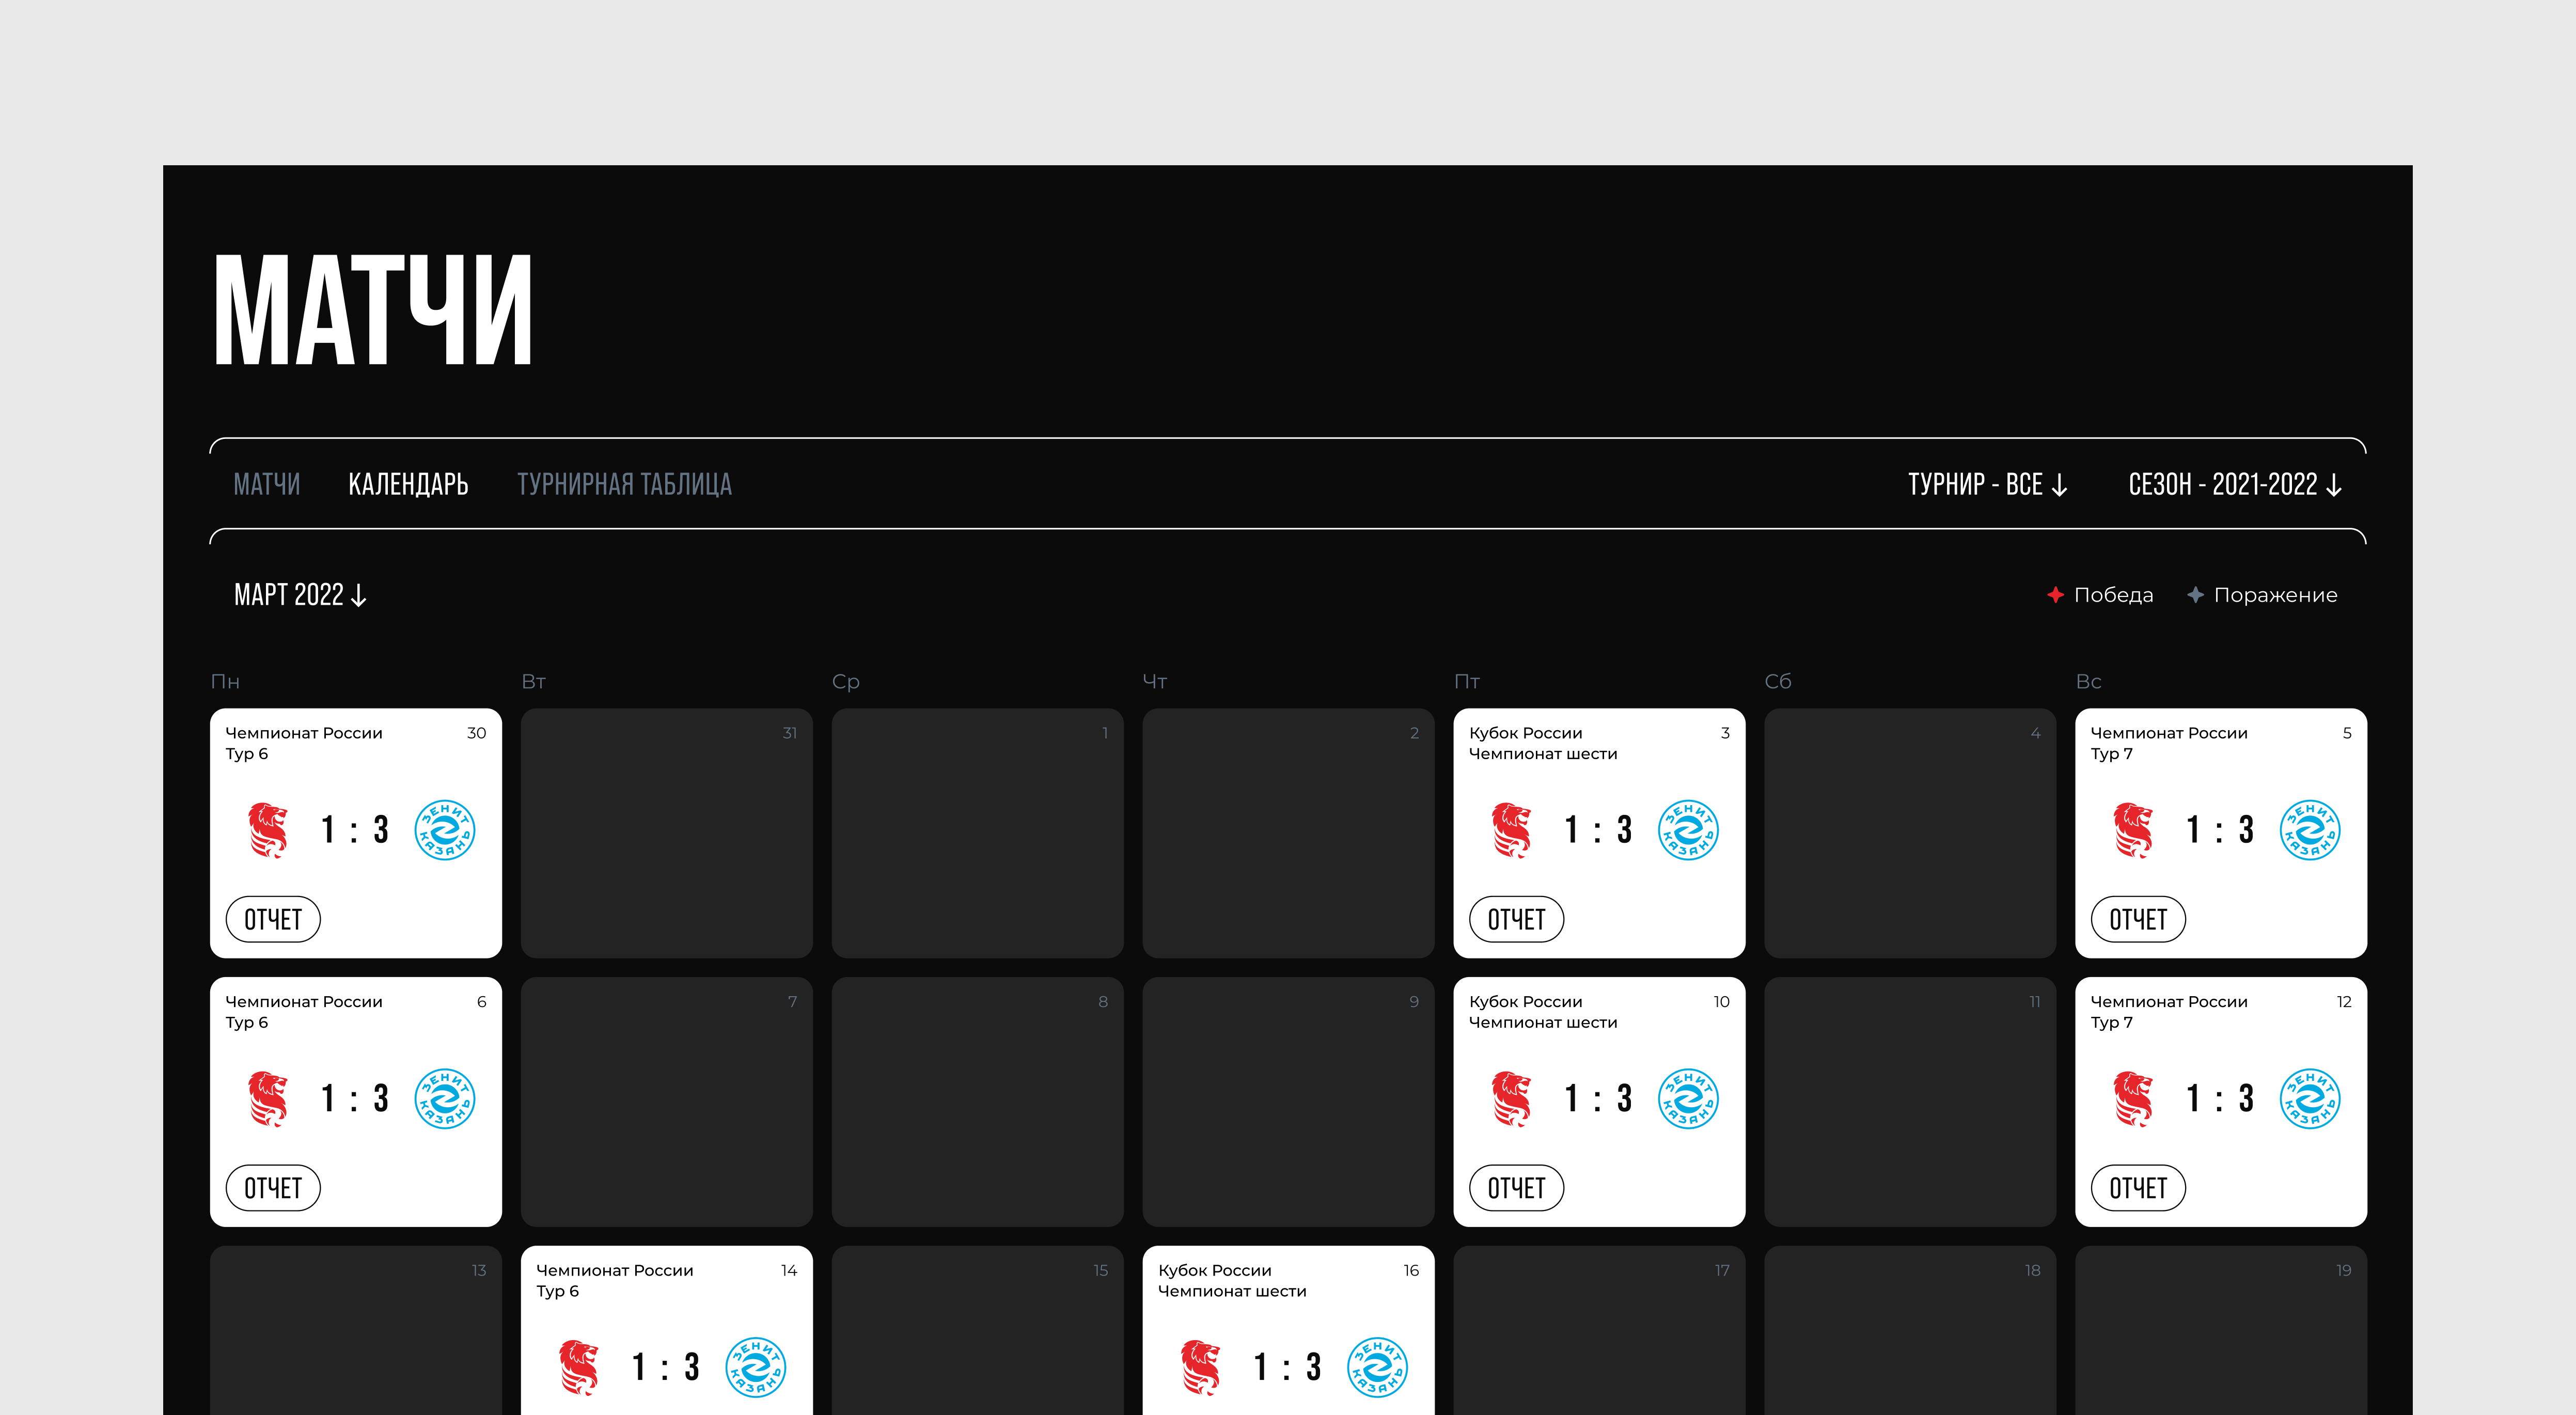Open ОТЧЕТ for the day 10 match
Image resolution: width=2576 pixels, height=1415 pixels.
(x=1516, y=1188)
